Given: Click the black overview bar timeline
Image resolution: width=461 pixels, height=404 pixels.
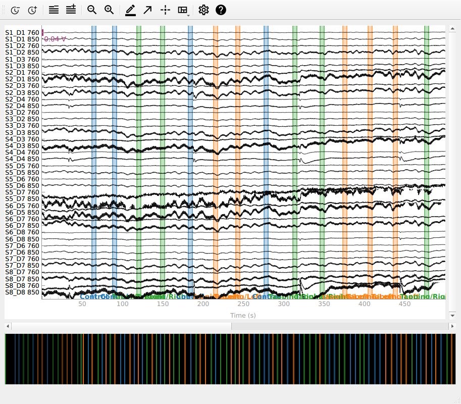Looking at the screenshot, I should pos(230,359).
